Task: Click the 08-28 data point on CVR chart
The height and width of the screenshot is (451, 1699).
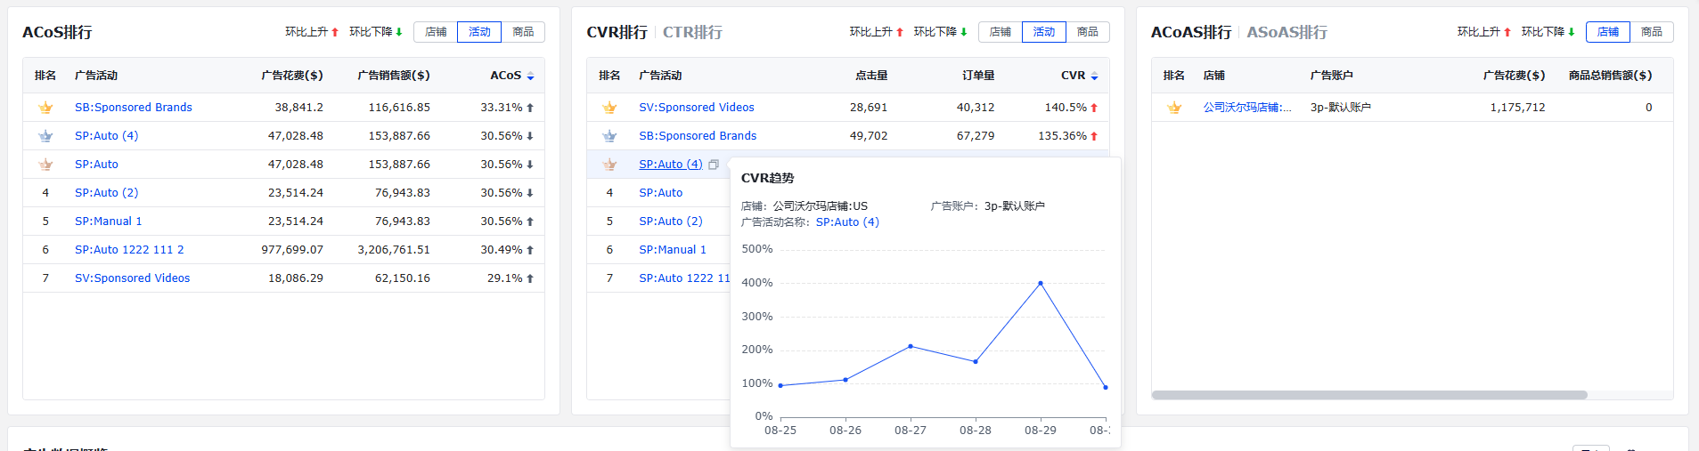Action: (976, 362)
